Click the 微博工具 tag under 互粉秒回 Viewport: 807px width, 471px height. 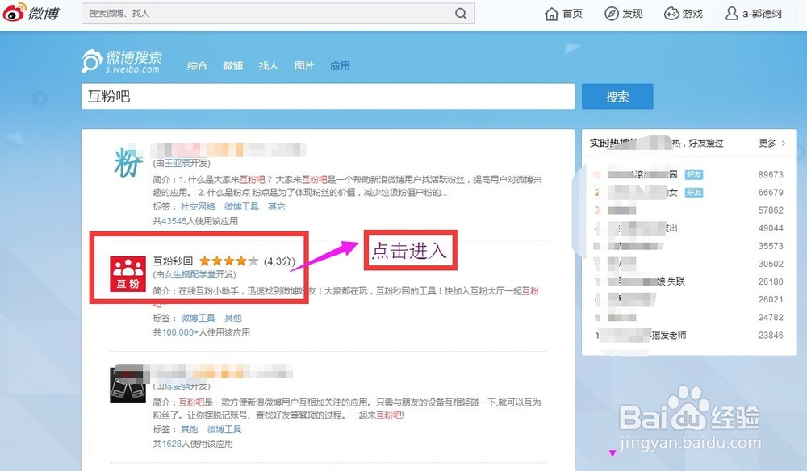198,318
